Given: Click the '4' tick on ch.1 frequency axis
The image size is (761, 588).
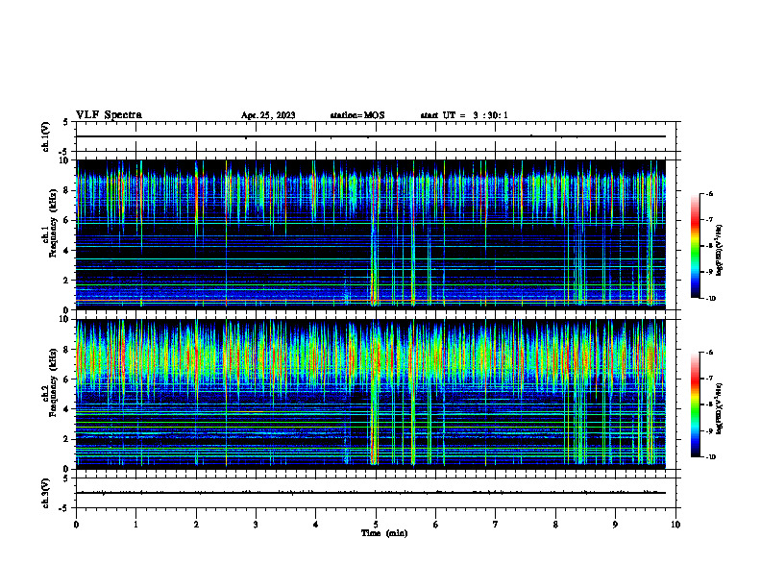Looking at the screenshot, I should (x=67, y=251).
